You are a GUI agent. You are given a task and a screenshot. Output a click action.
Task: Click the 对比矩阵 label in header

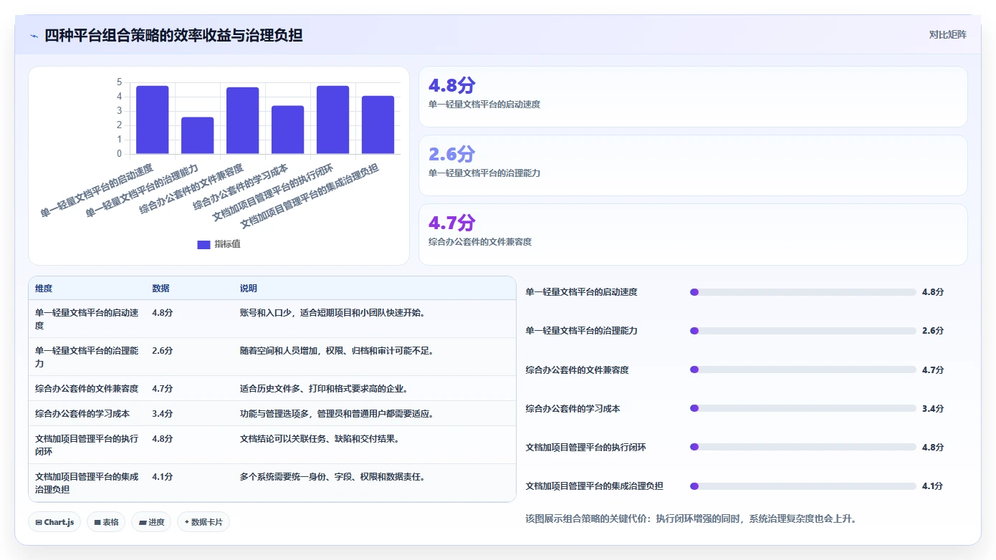947,34
